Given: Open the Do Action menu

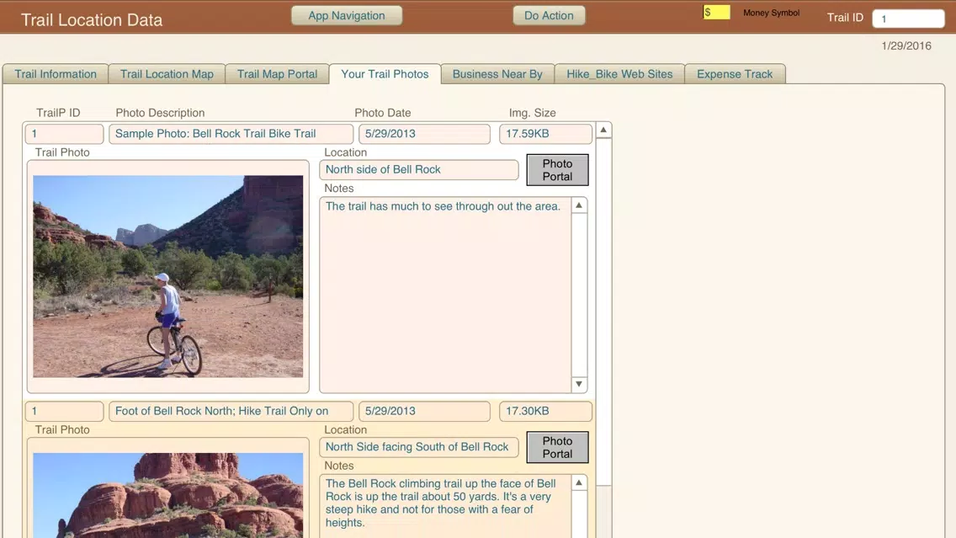Looking at the screenshot, I should click(549, 15).
